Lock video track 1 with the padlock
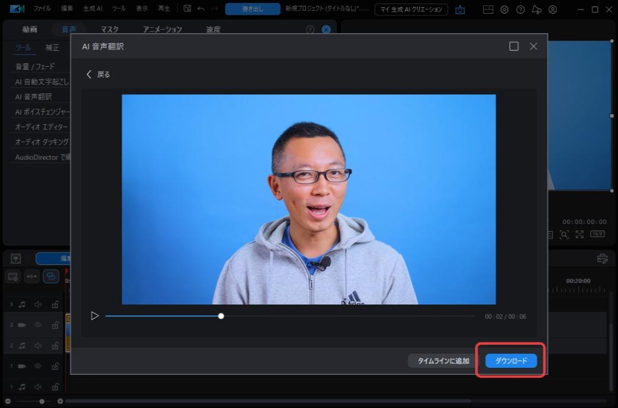The height and width of the screenshot is (408, 618). point(56,365)
